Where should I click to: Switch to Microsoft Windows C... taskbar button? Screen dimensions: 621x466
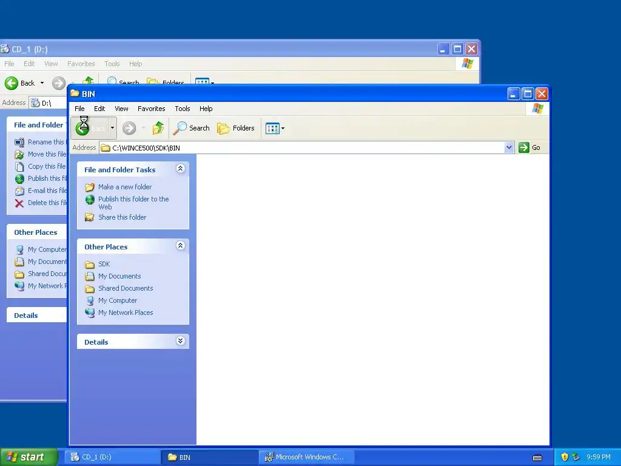[x=307, y=457]
